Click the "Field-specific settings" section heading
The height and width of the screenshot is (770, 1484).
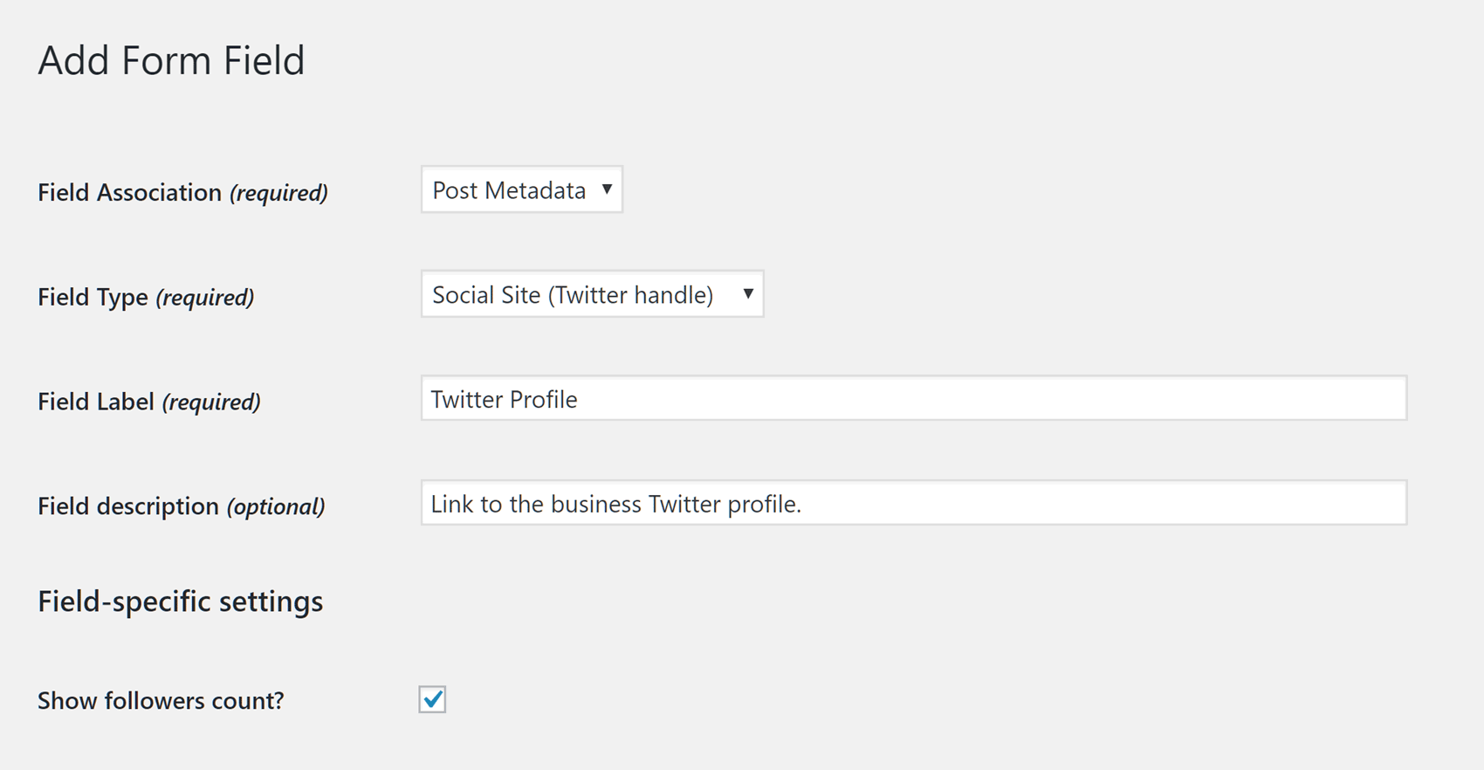pos(180,602)
